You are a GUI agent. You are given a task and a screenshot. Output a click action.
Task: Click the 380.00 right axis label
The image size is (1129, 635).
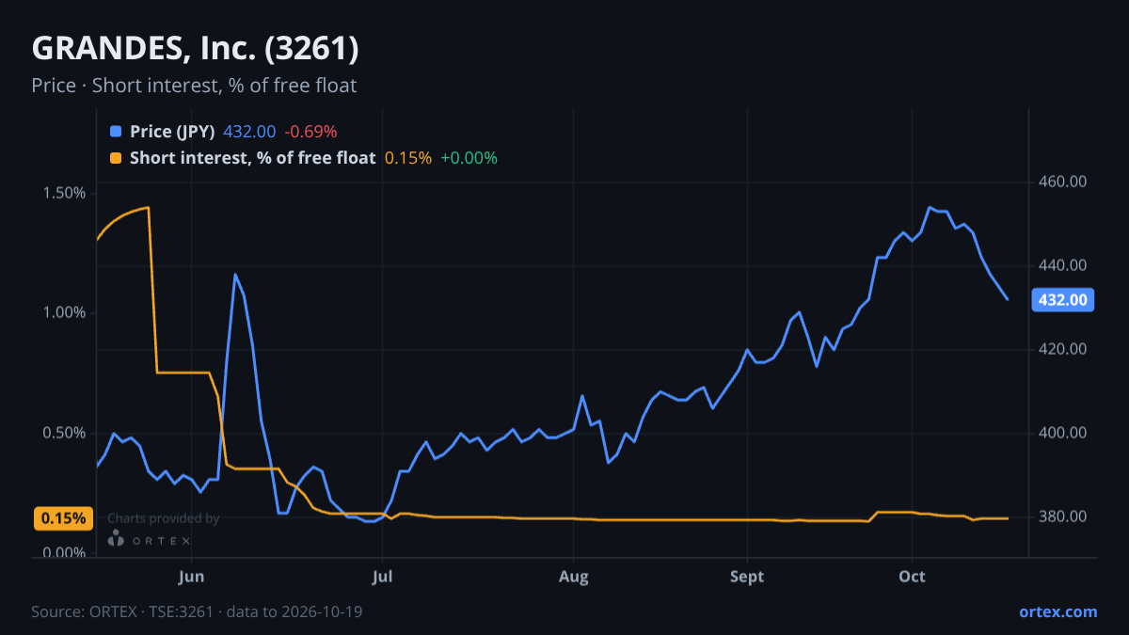[1063, 516]
